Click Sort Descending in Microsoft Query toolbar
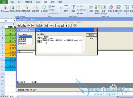The height and width of the screenshot is (98, 133). 62,26
